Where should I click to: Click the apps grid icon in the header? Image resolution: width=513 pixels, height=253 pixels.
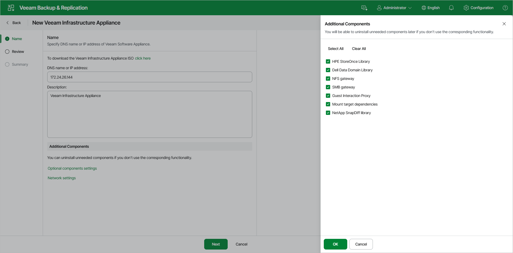click(11, 7)
